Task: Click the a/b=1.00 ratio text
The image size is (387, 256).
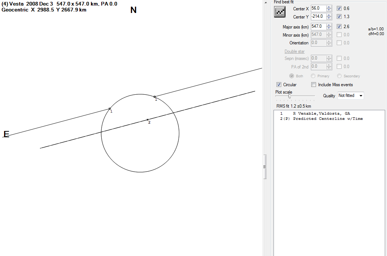Action: (x=376, y=29)
